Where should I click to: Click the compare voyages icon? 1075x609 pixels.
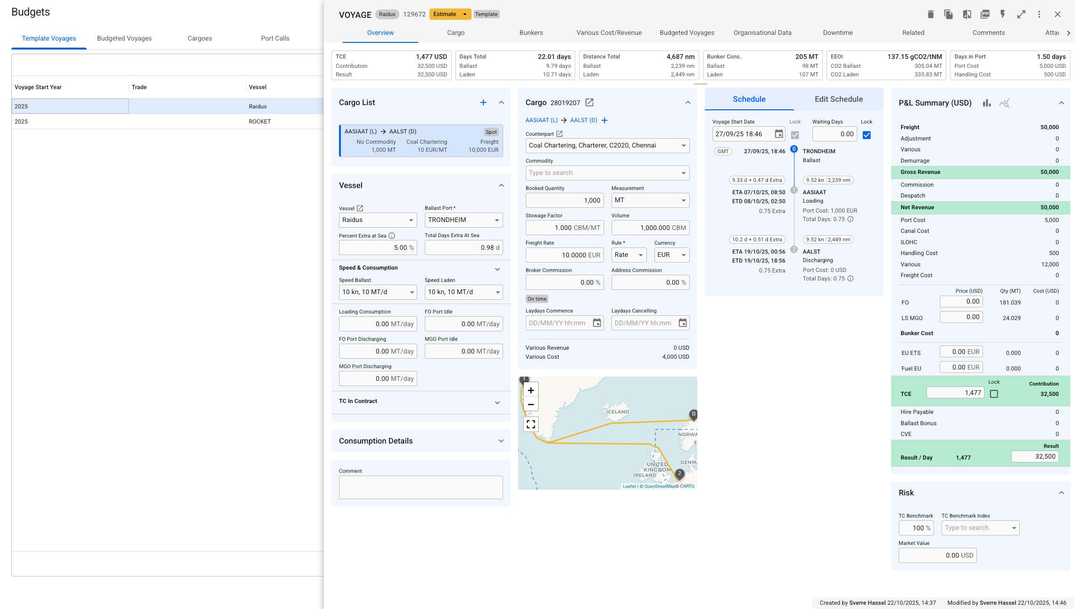[x=967, y=14]
